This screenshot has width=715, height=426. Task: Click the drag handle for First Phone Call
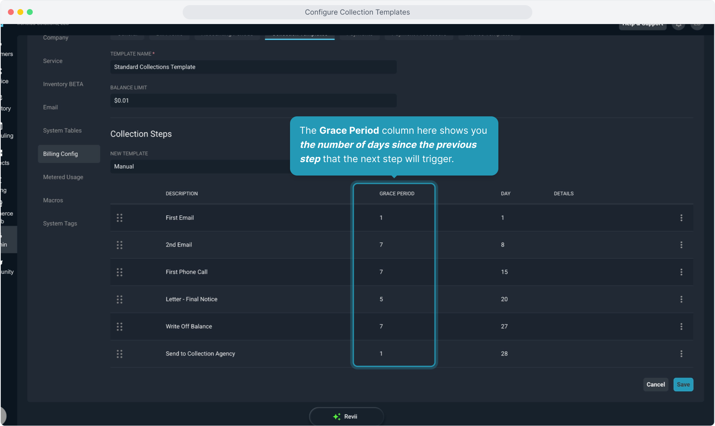coord(120,272)
